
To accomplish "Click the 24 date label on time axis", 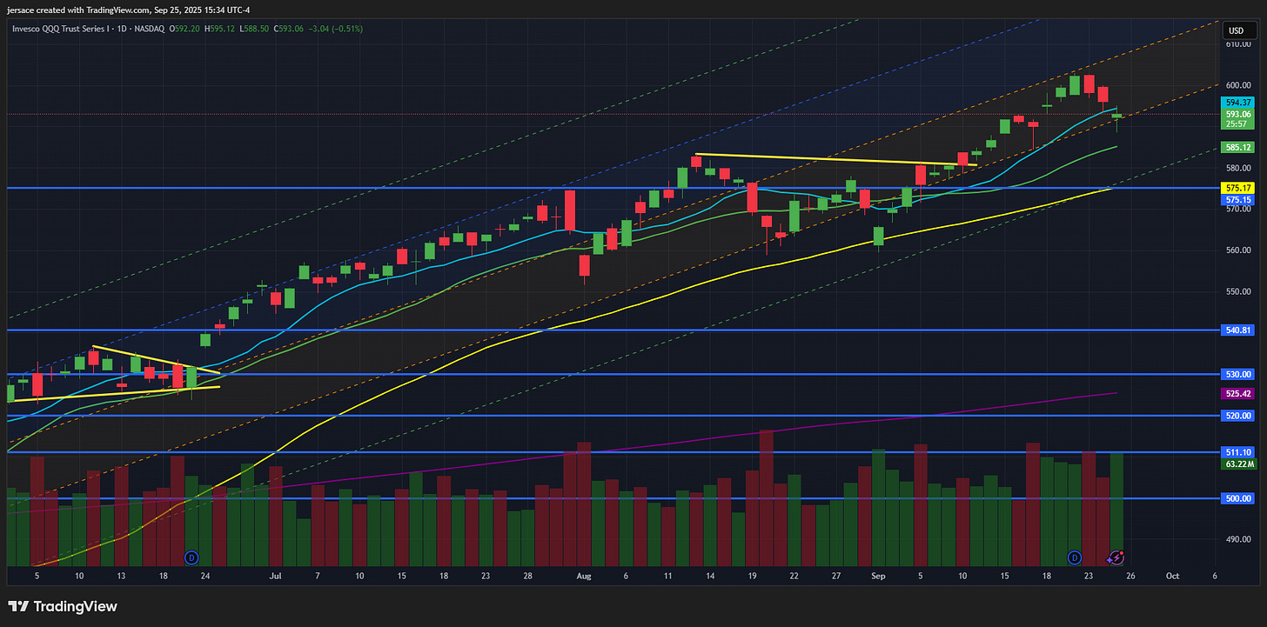I will point(205,576).
